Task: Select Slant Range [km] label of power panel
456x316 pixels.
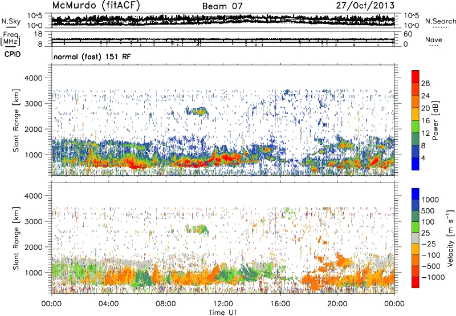Action: click(x=16, y=120)
